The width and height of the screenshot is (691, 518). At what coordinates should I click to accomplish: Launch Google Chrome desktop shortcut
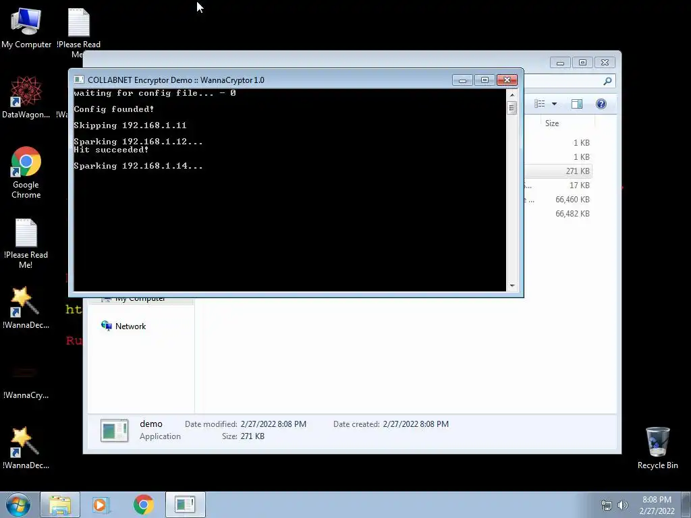click(26, 172)
